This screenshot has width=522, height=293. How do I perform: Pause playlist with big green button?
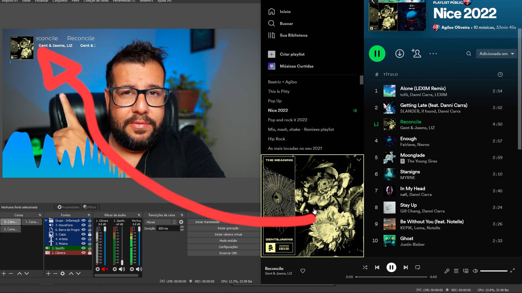[x=377, y=54]
